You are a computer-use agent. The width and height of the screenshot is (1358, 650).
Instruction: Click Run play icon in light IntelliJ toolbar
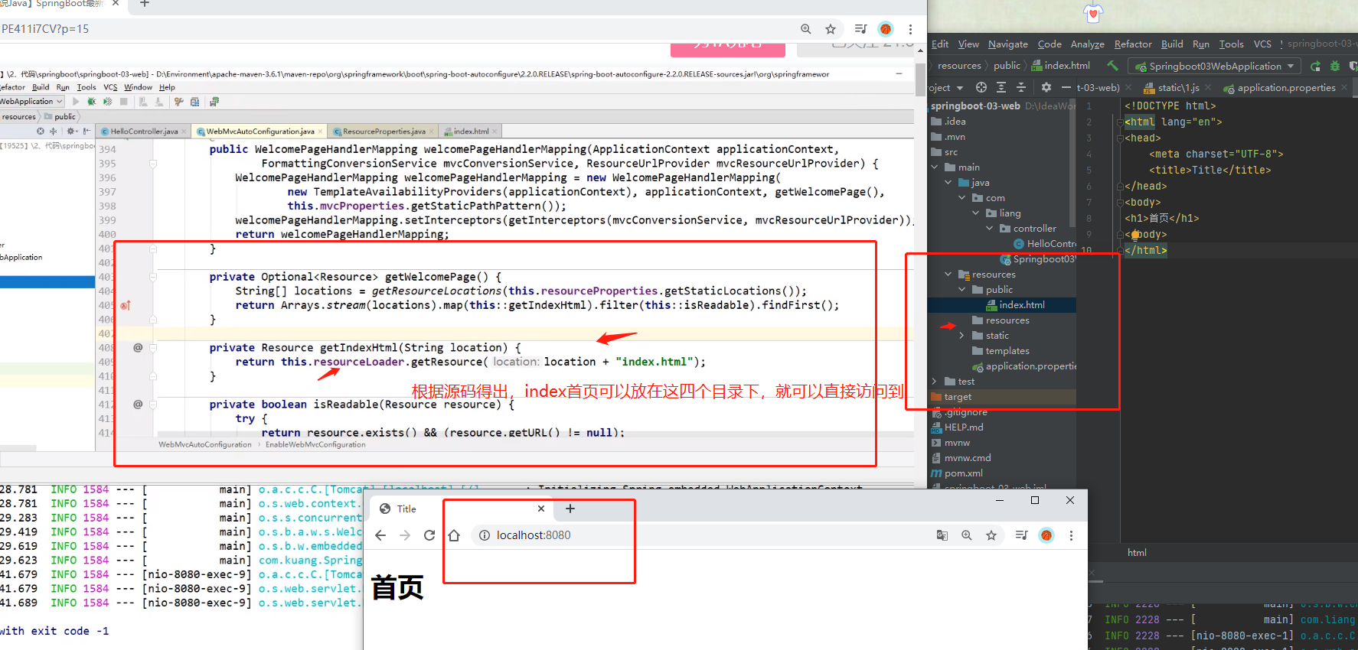76,101
